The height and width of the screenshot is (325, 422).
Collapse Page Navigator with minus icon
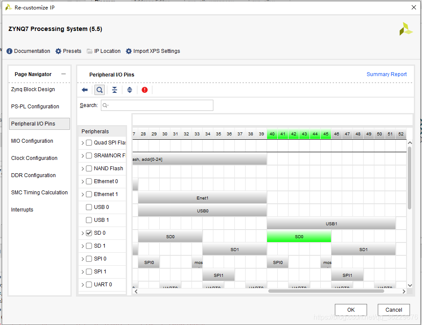(x=64, y=74)
